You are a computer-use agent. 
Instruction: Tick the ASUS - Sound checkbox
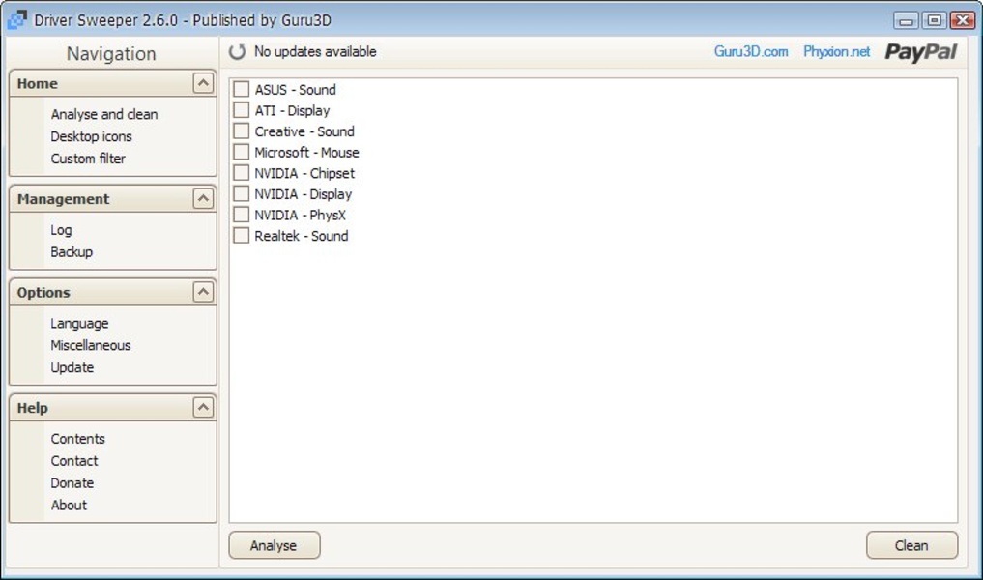point(242,89)
